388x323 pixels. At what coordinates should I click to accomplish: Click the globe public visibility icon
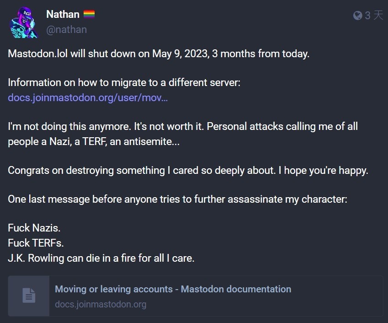click(358, 16)
